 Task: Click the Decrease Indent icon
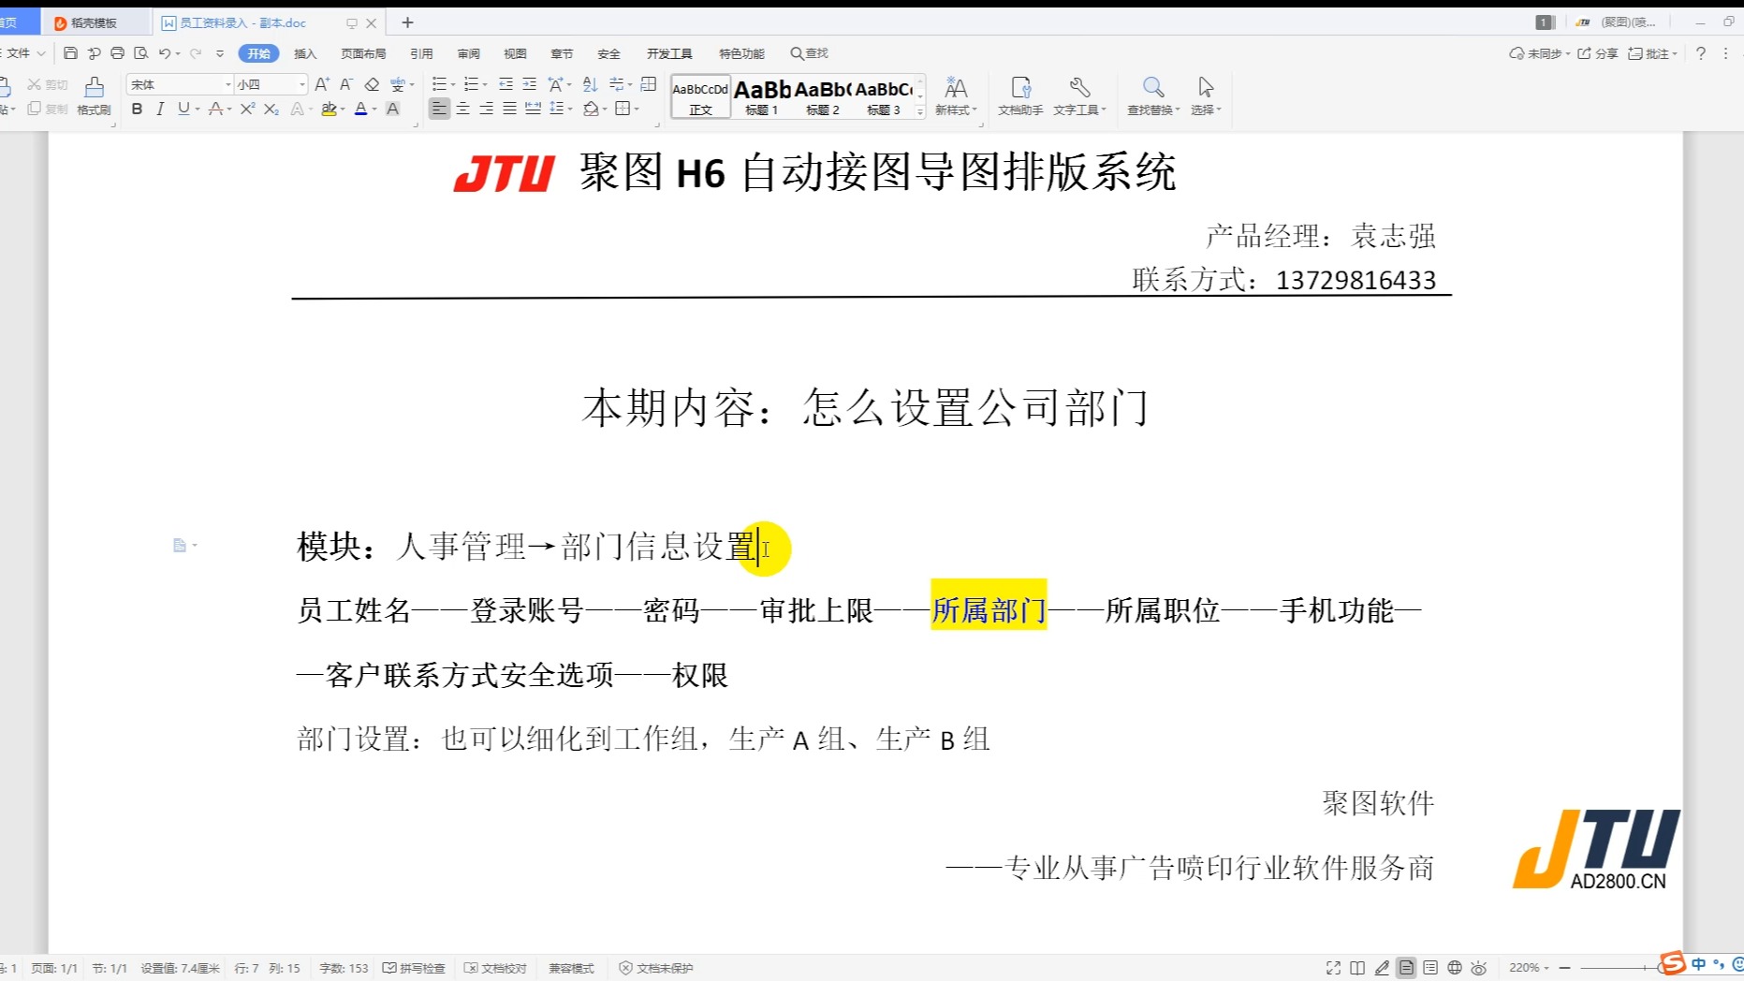click(x=506, y=84)
